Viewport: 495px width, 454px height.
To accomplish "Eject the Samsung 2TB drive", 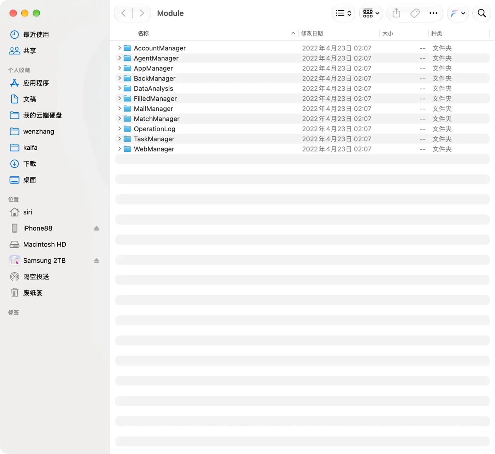I will point(97,261).
